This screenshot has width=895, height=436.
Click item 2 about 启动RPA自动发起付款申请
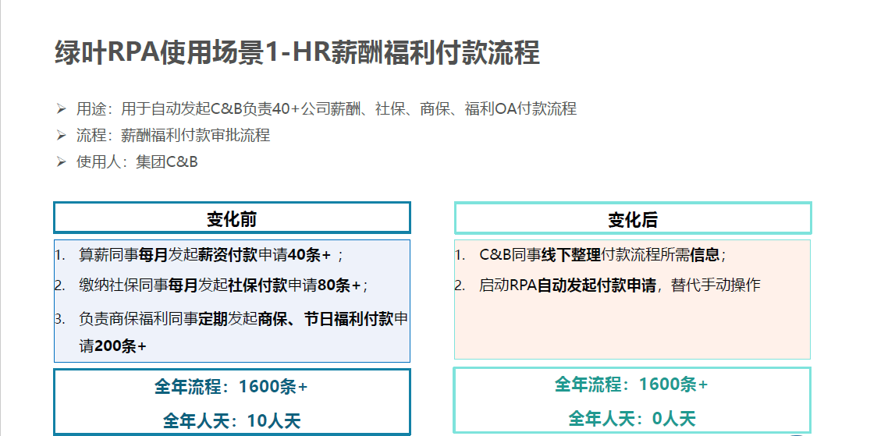tap(608, 285)
